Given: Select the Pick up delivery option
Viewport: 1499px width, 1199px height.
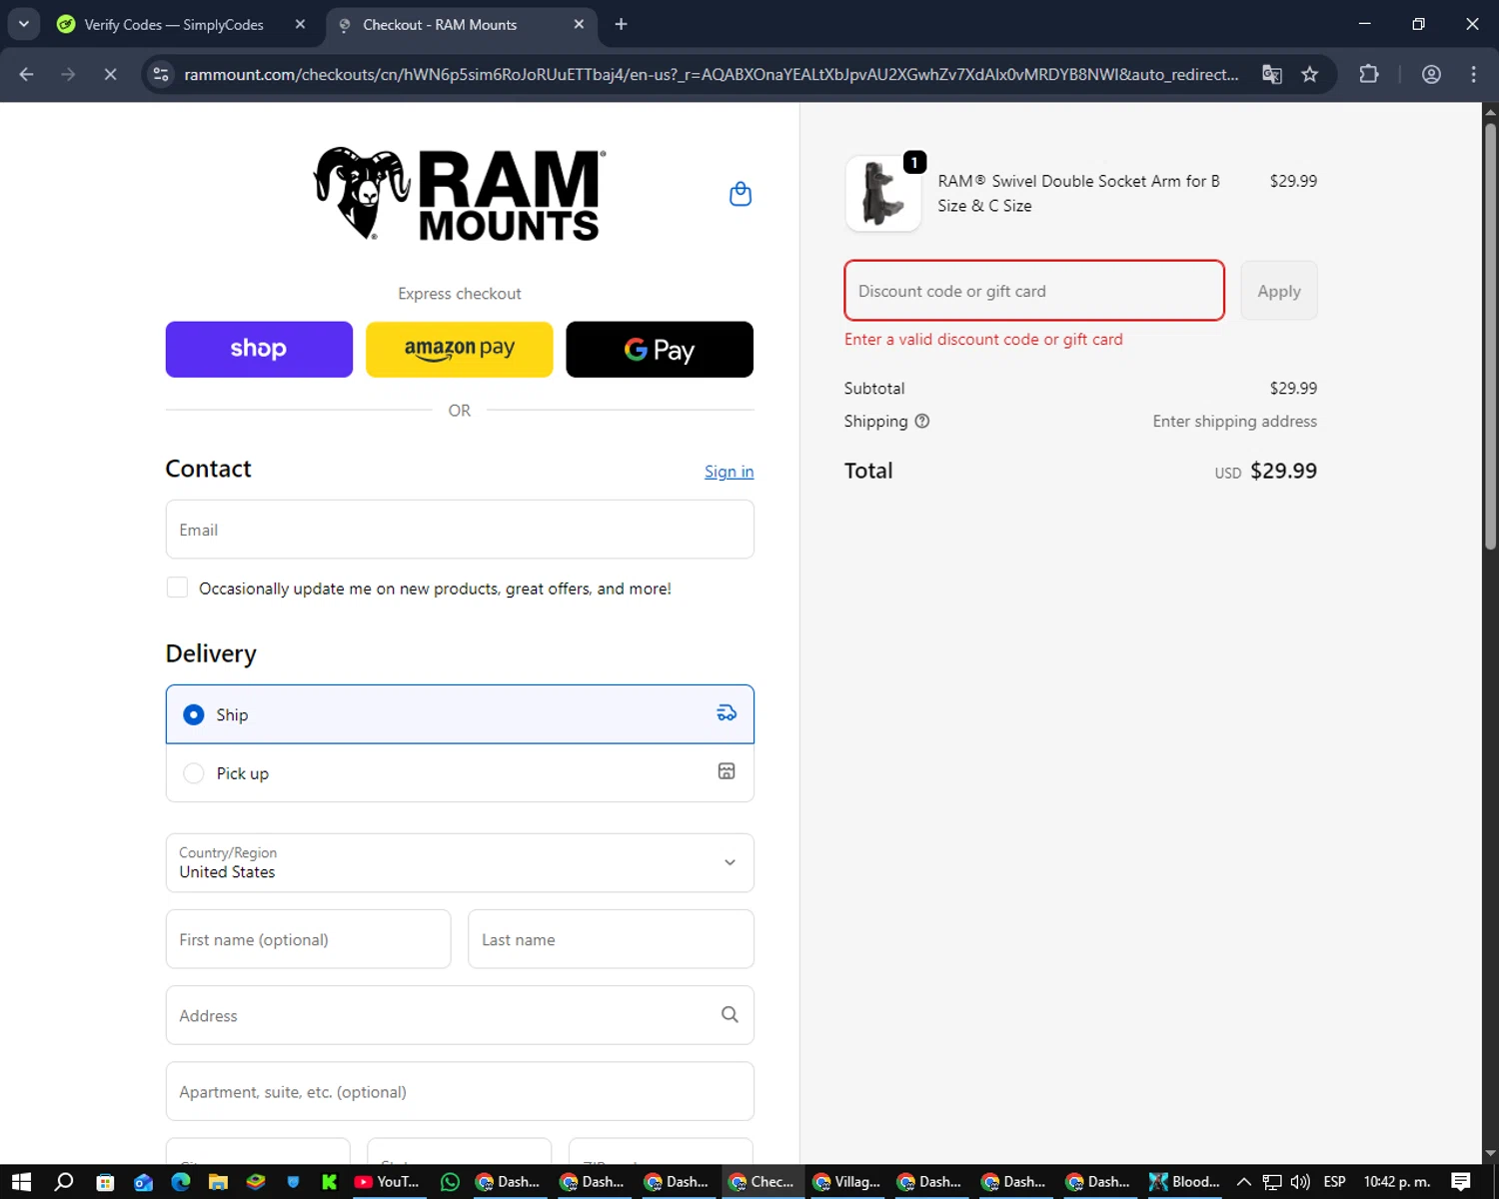Looking at the screenshot, I should coord(460,772).
